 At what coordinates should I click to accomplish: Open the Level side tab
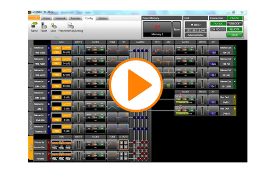(31, 100)
